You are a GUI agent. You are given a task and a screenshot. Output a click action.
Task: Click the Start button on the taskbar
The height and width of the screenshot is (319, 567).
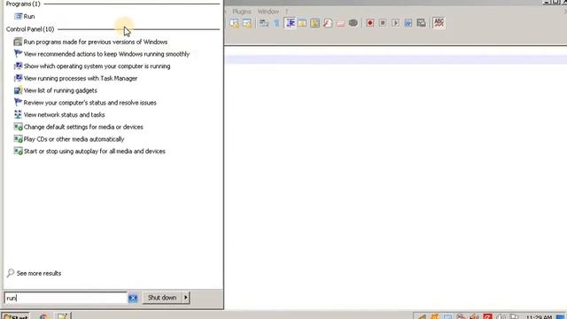(15, 315)
